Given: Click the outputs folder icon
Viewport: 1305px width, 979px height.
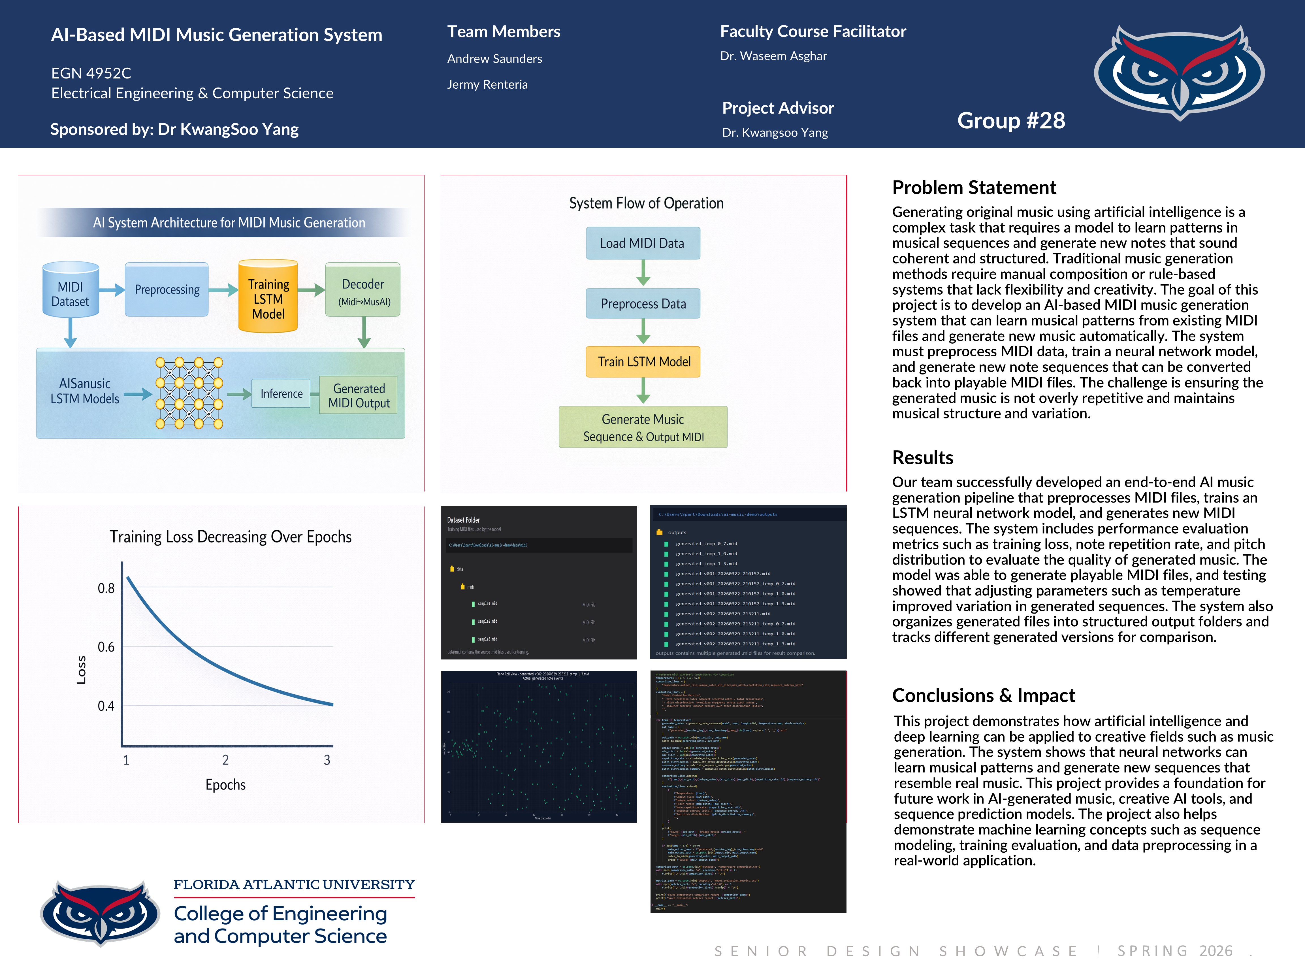Looking at the screenshot, I should pyautogui.click(x=660, y=532).
